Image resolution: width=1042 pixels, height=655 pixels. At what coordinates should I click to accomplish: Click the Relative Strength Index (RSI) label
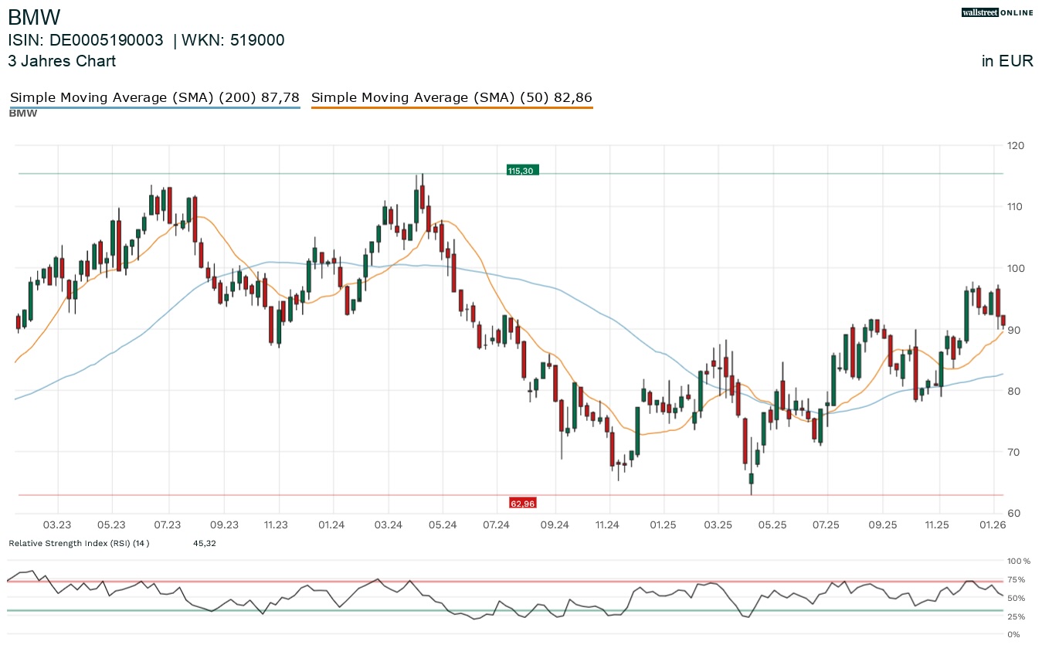[78, 543]
